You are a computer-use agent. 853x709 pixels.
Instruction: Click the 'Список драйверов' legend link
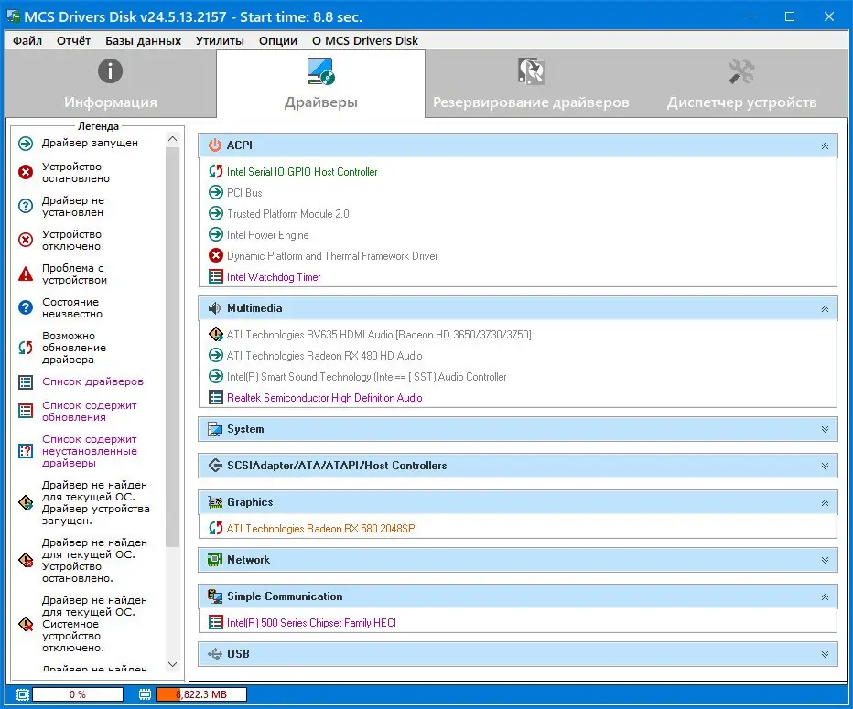click(92, 381)
